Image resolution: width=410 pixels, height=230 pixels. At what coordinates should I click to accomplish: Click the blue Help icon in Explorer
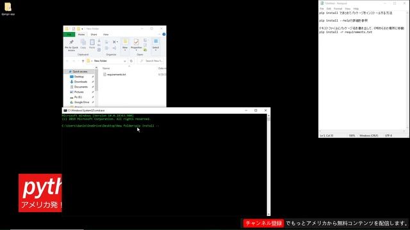[x=164, y=34]
